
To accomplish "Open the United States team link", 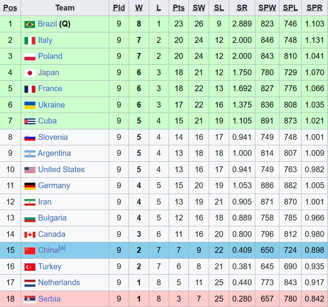I will pos(61,169).
